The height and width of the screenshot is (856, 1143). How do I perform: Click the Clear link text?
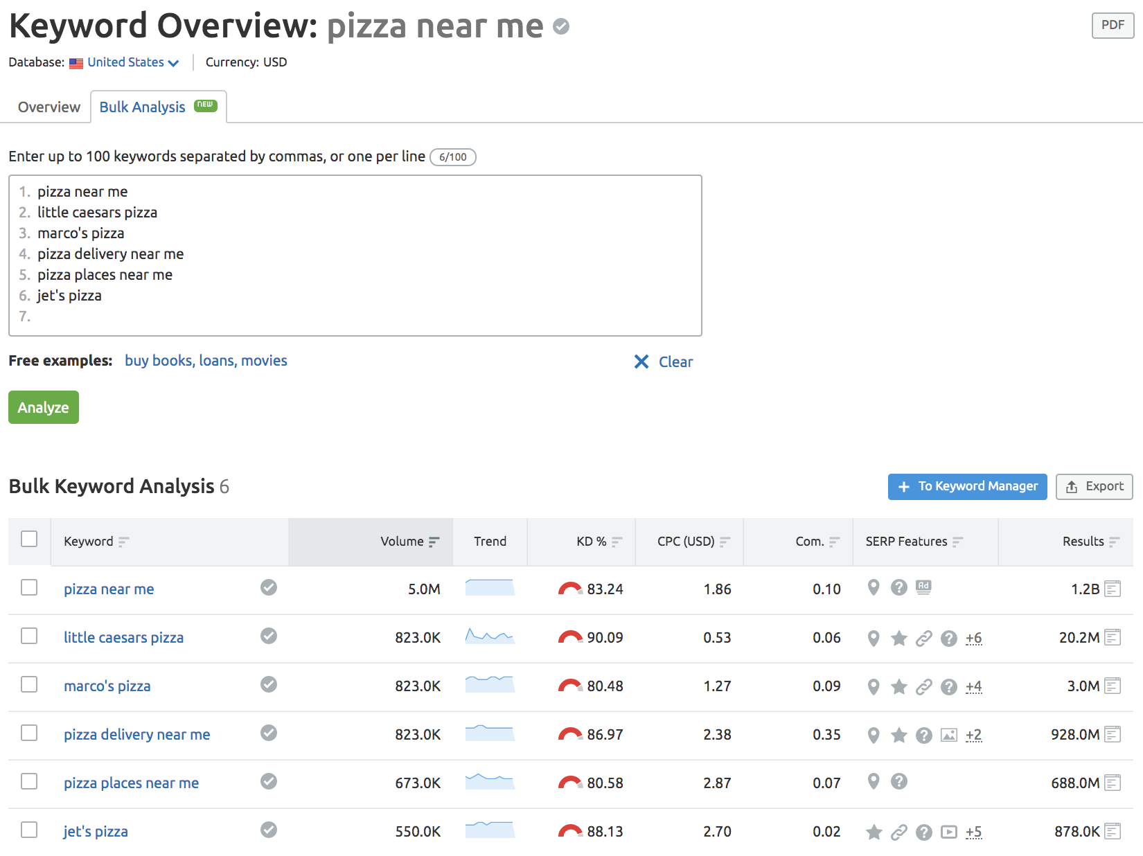coord(675,362)
